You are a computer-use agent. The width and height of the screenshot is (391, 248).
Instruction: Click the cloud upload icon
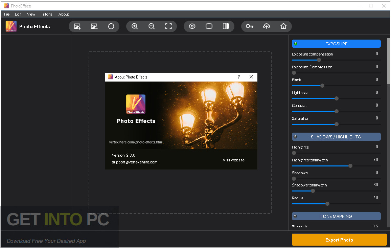click(x=267, y=26)
